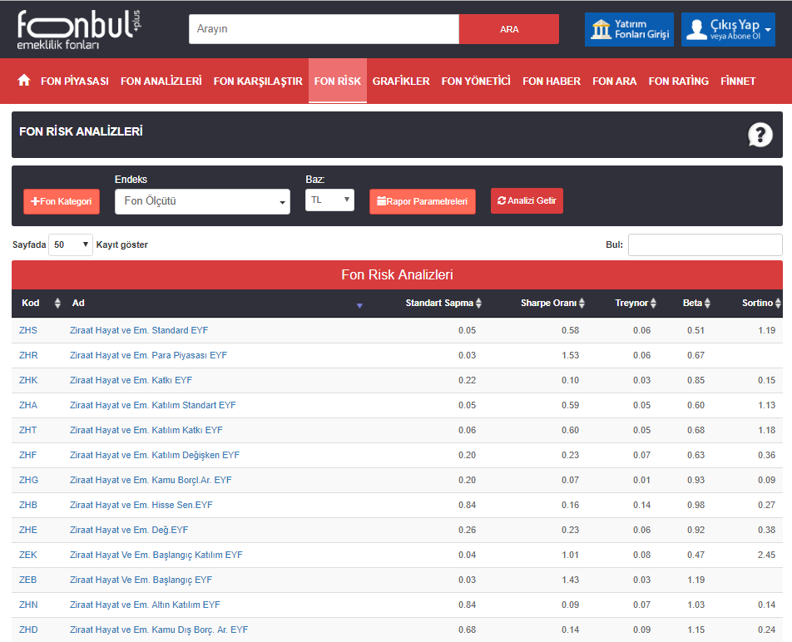792x642 pixels.
Task: Click Analizi Getir button
Action: pyautogui.click(x=527, y=200)
